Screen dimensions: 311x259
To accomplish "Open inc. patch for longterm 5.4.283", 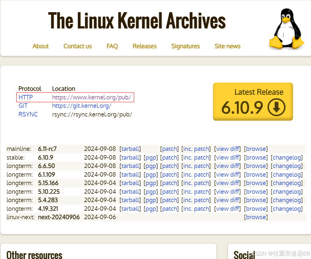I will [x=196, y=200].
